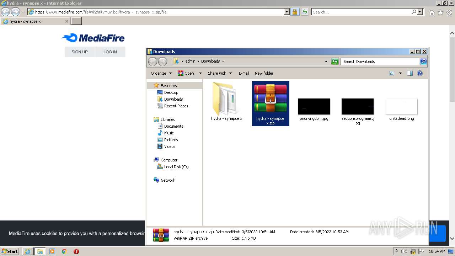455x256 pixels.
Task: Click the search magnifier in Downloads window
Action: point(423,62)
